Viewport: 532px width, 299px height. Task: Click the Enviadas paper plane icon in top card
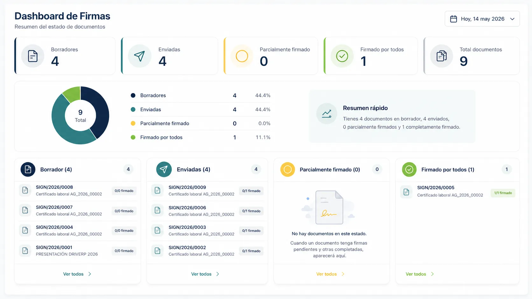(139, 56)
